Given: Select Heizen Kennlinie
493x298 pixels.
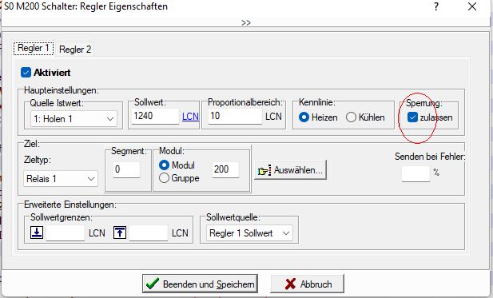Looking at the screenshot, I should (304, 117).
